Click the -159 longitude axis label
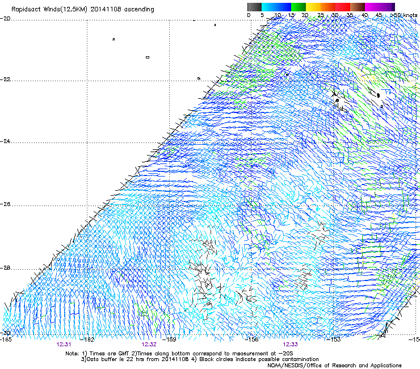Screen dimensions: 420x369 point(170,339)
